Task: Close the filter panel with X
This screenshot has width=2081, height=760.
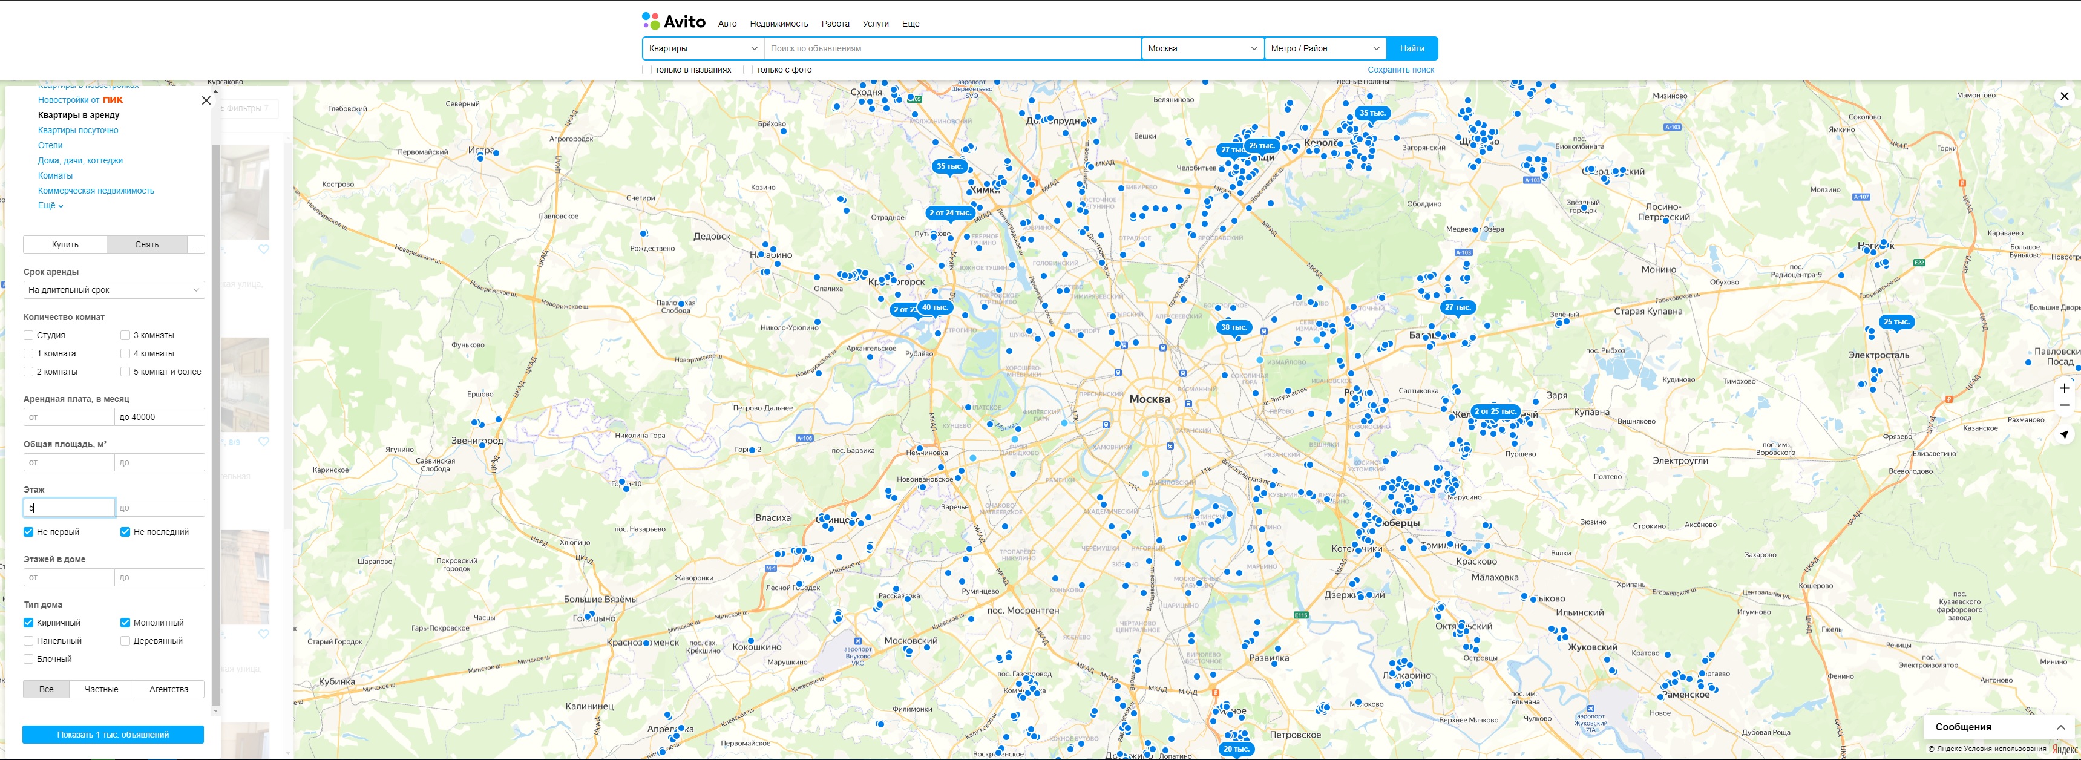Action: pos(206,100)
